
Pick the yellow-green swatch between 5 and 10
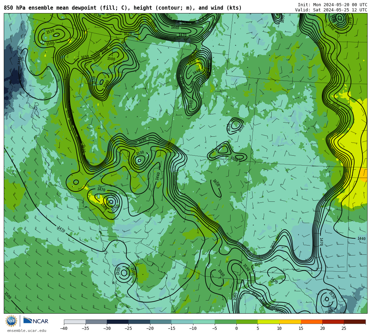click(x=268, y=322)
